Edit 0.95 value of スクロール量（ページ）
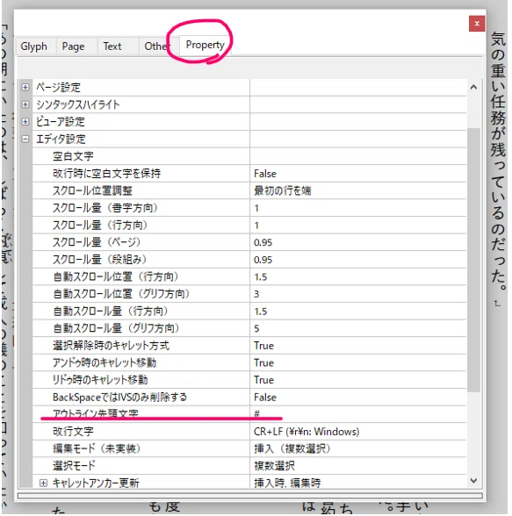 click(263, 242)
